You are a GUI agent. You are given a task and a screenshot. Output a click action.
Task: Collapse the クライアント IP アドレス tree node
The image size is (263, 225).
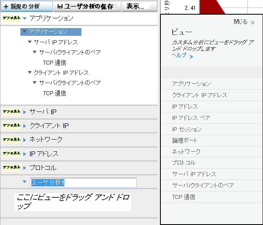(x=30, y=72)
